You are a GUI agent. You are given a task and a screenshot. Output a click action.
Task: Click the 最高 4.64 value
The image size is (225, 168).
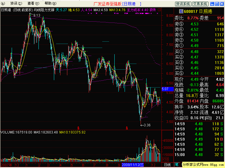coord(220,85)
